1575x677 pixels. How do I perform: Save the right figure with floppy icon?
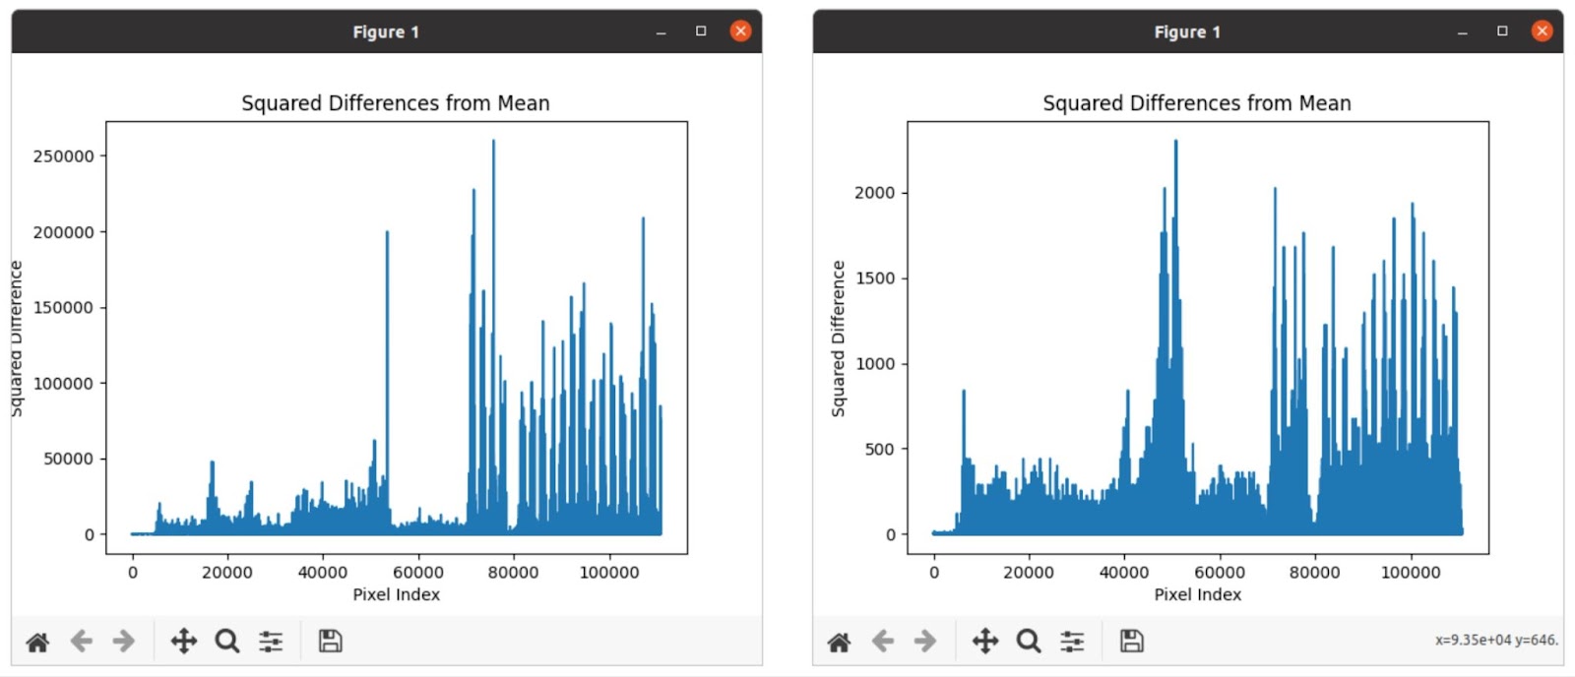pos(1132,642)
